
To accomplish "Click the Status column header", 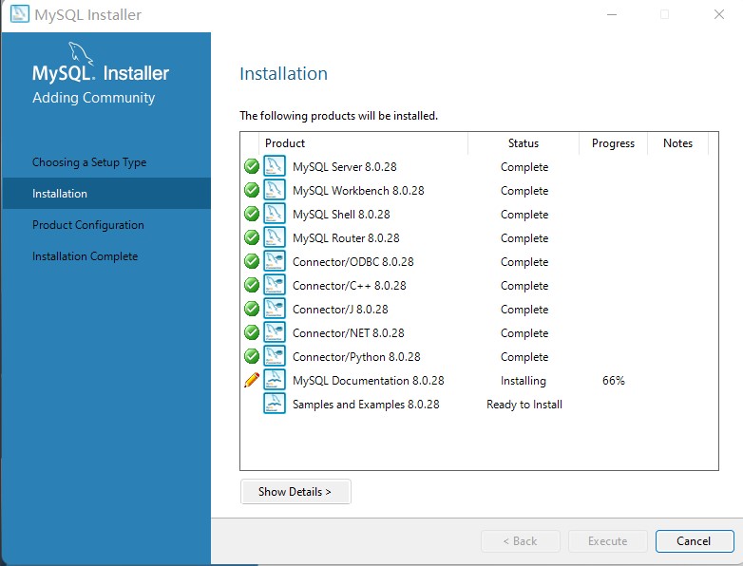I will click(524, 143).
